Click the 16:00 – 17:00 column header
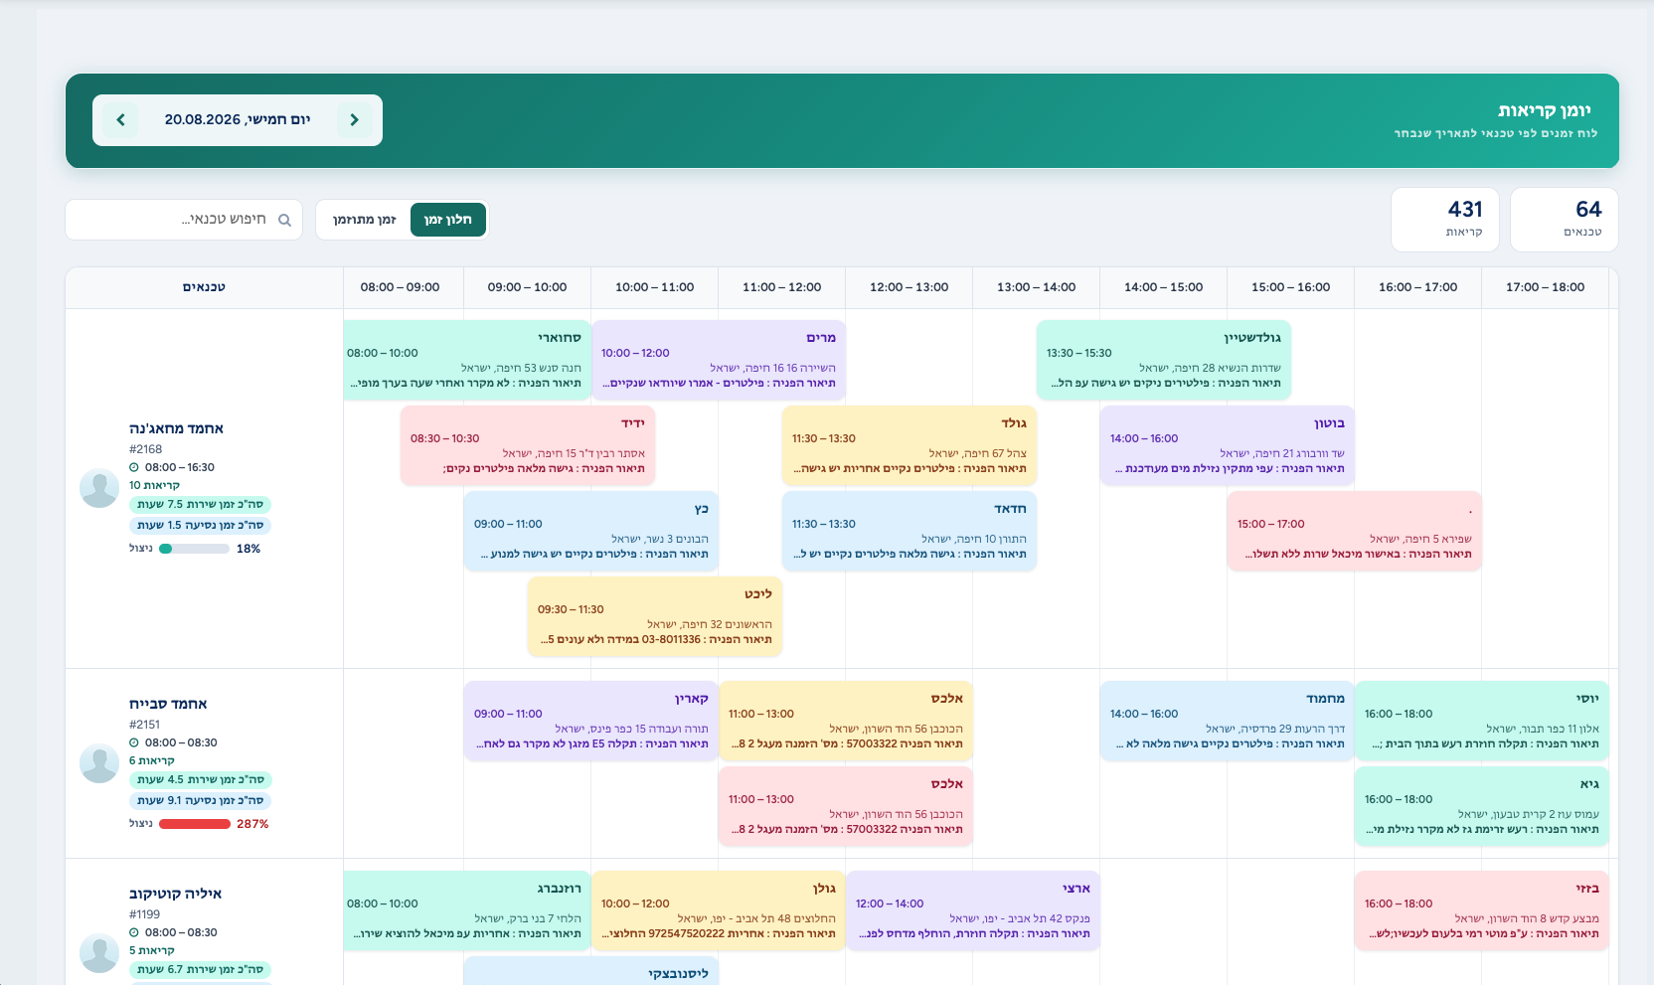The height and width of the screenshot is (985, 1654). 1417,287
